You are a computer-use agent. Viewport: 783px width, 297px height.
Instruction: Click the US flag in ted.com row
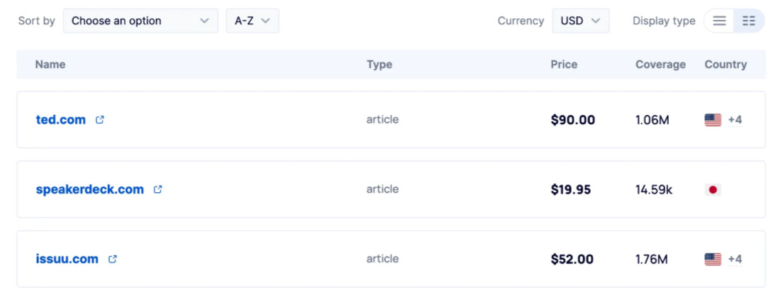click(x=713, y=120)
